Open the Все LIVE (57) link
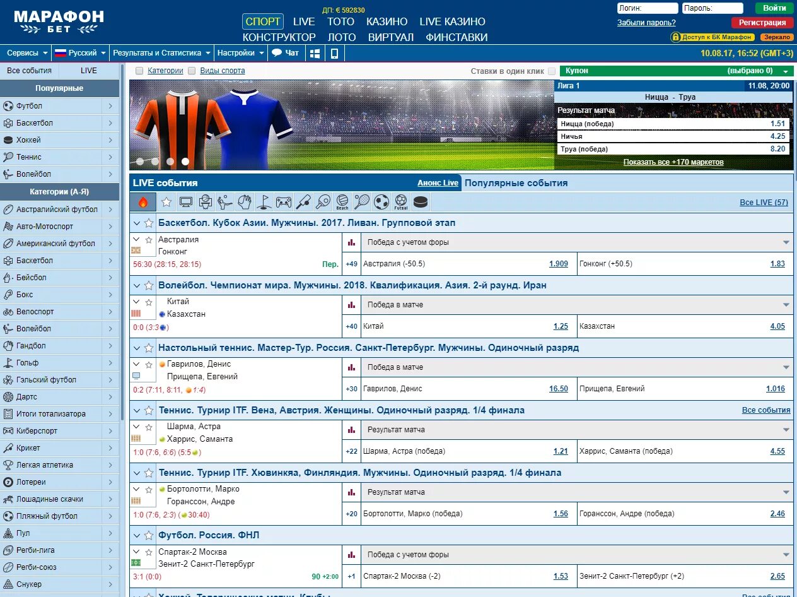The height and width of the screenshot is (597, 797). click(x=764, y=203)
